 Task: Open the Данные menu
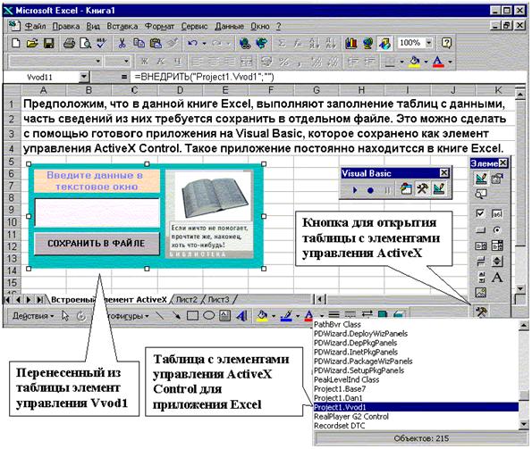[x=229, y=26]
